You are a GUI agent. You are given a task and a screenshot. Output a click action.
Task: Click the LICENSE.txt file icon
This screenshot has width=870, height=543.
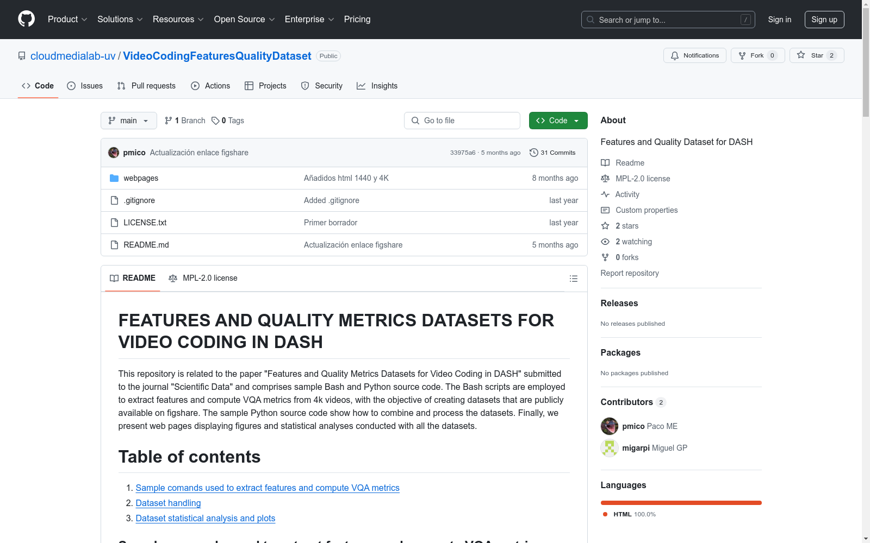[114, 223]
